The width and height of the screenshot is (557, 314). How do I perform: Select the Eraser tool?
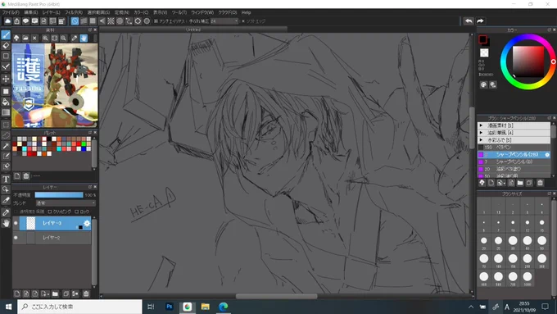pyautogui.click(x=6, y=46)
